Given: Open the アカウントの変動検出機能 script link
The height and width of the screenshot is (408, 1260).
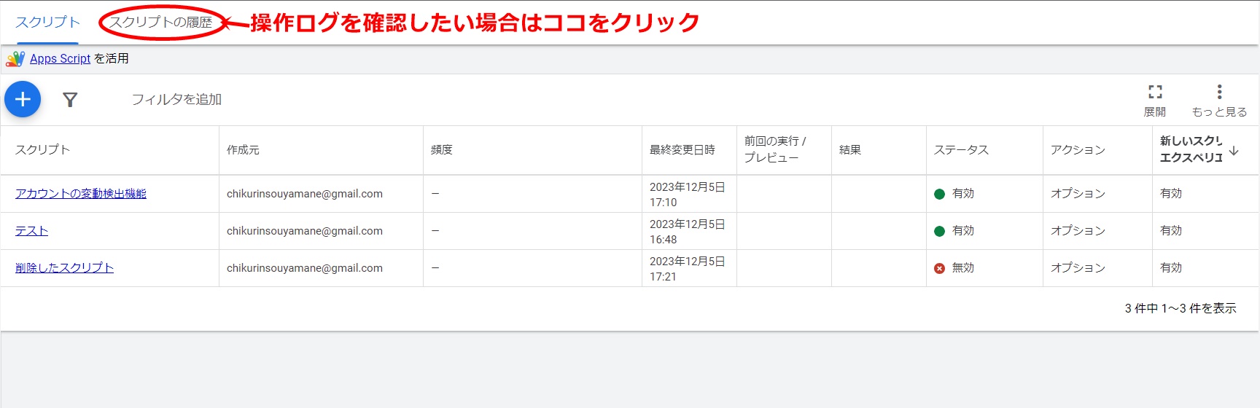Looking at the screenshot, I should coord(81,194).
